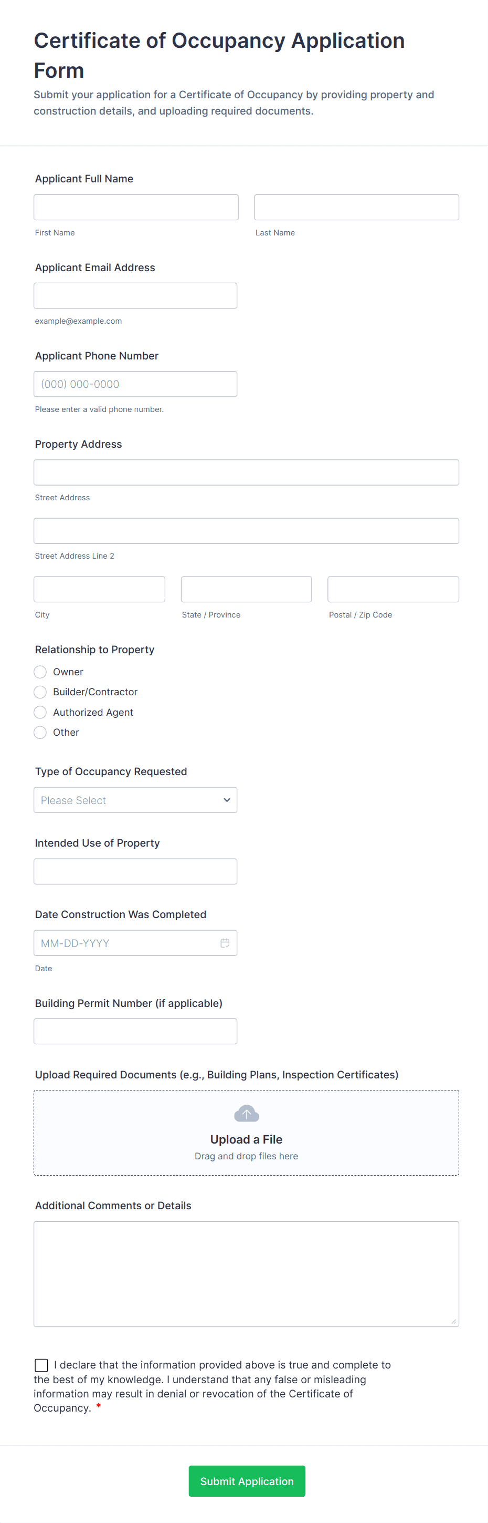Image resolution: width=488 pixels, height=1523 pixels.
Task: Click the Submit Application button
Action: (x=247, y=1481)
